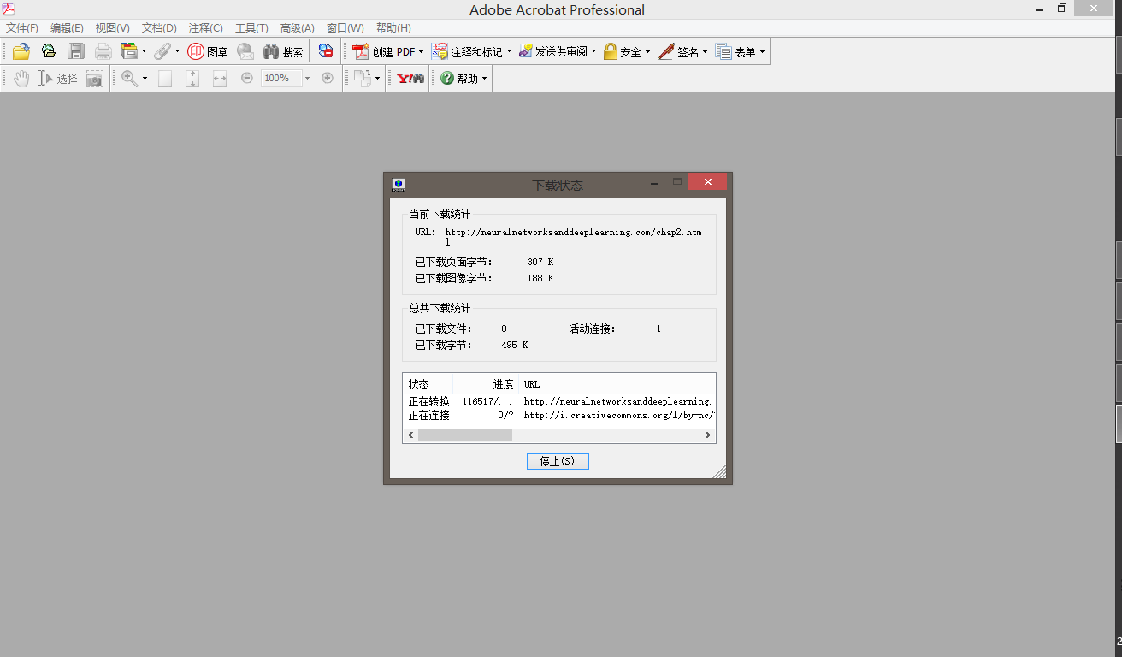This screenshot has width=1122, height=657.
Task: Open the rotate view dropdown arrow
Action: click(x=377, y=78)
